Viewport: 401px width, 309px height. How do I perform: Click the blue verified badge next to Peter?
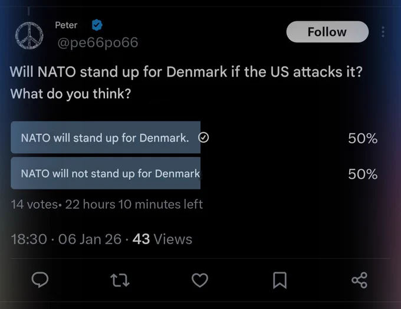click(x=97, y=25)
